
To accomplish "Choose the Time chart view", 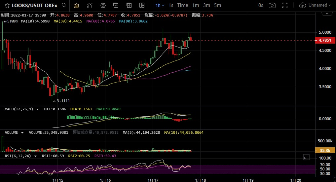I will coord(182,5).
